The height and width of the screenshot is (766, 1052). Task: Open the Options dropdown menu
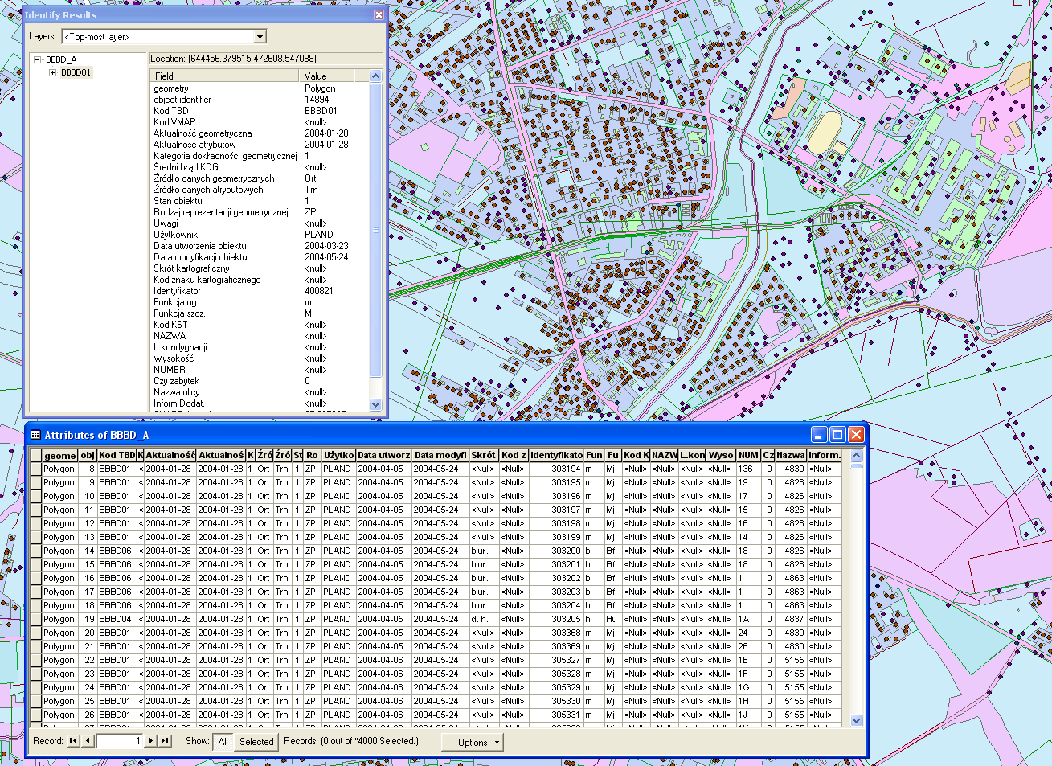pos(473,742)
